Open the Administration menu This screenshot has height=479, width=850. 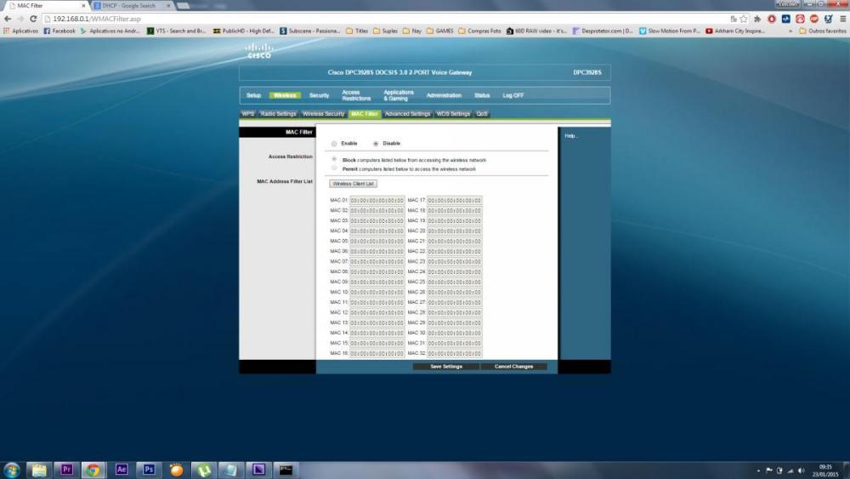[444, 95]
